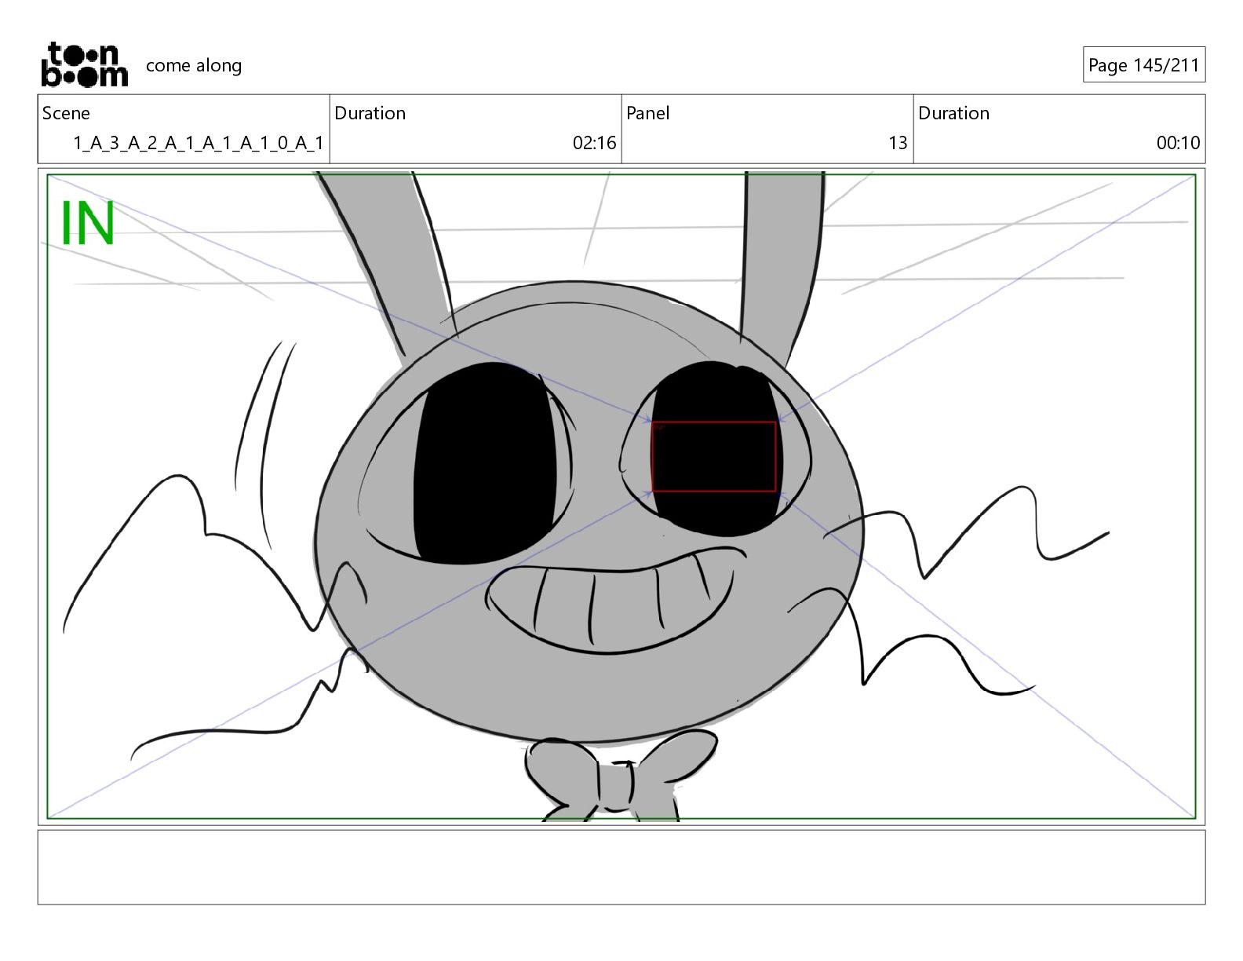
Task: Click the storyboard panel drawing thumbnail
Action: point(621,496)
